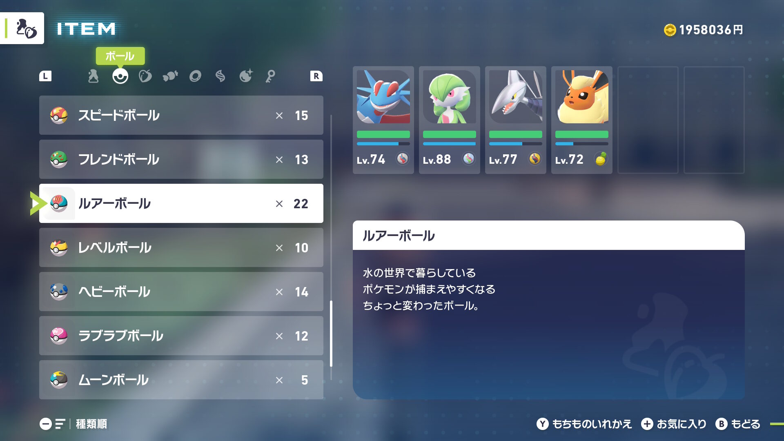Screen dimensions: 784x441
Task: Select スピードボール in the item list
Action: click(181, 115)
